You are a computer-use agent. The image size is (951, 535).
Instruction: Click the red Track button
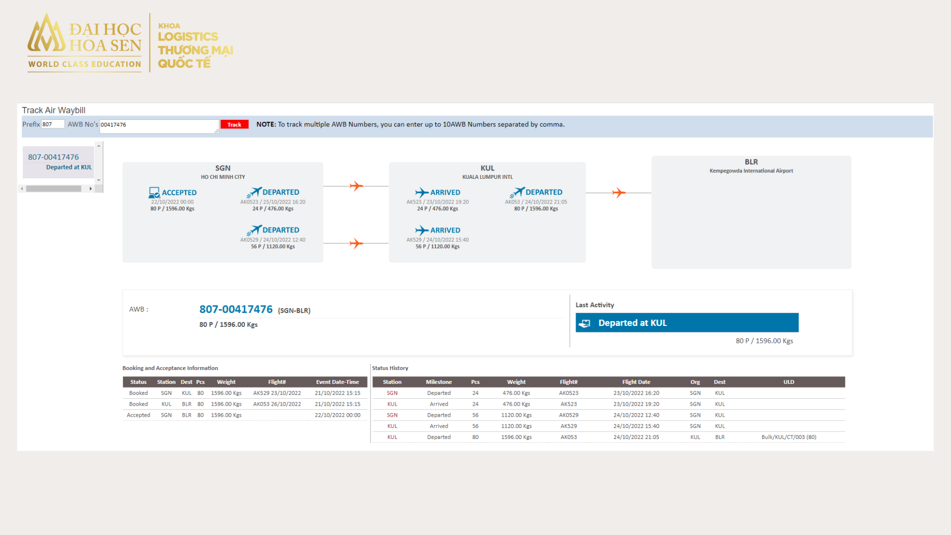(234, 124)
